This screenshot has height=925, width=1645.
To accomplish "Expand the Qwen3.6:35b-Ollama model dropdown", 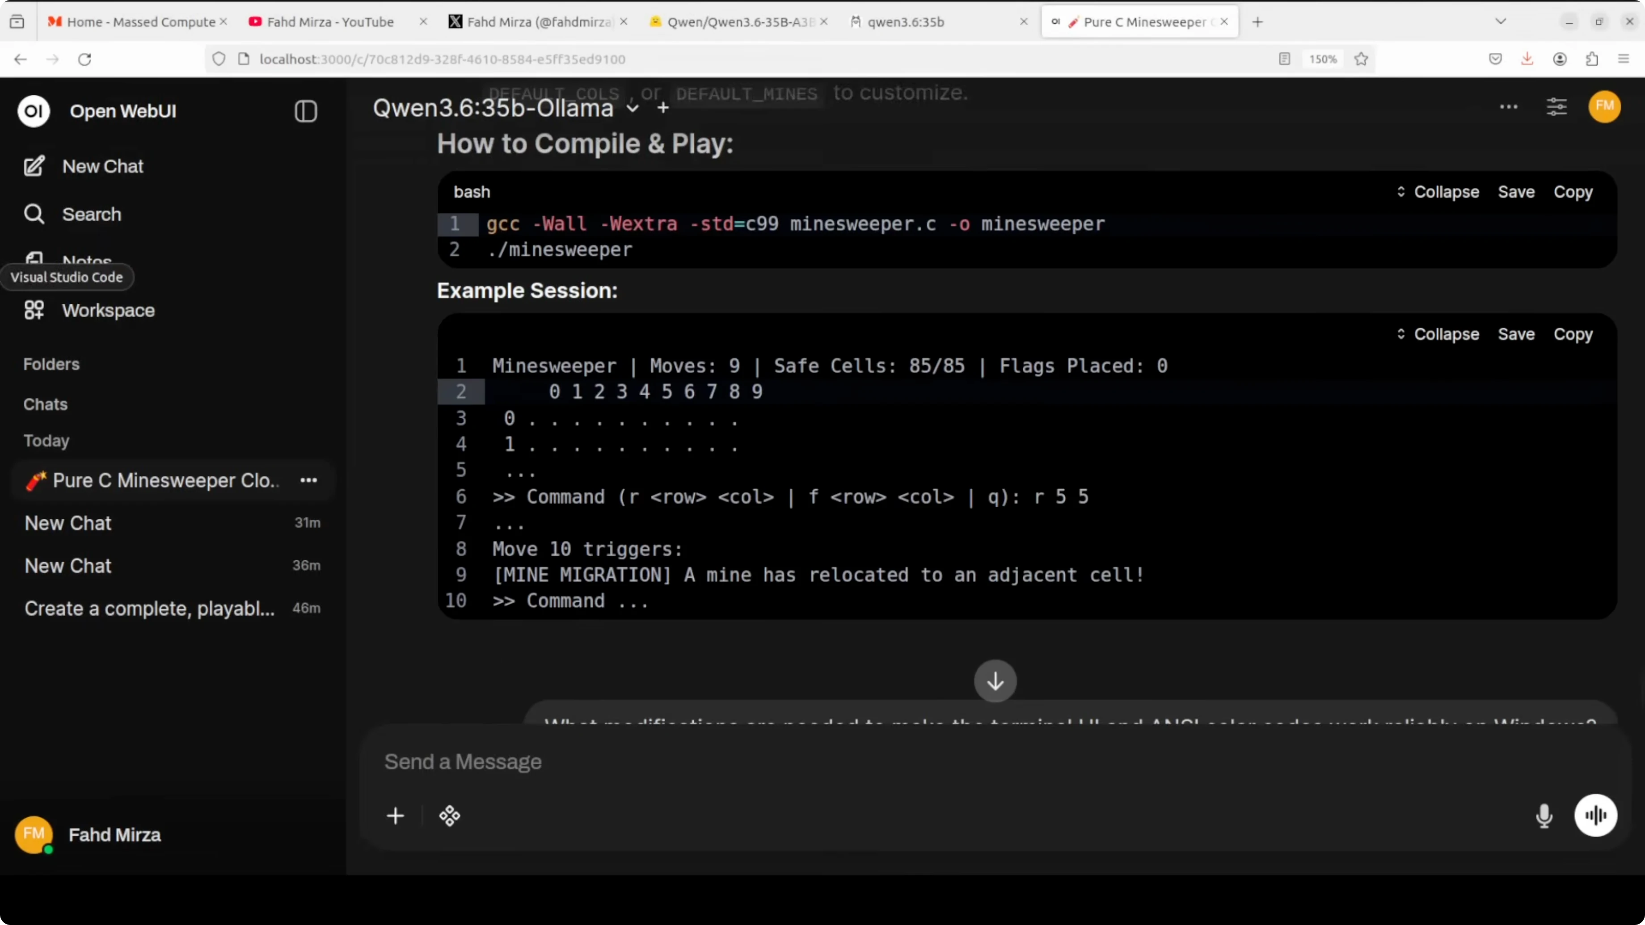I will (x=632, y=108).
